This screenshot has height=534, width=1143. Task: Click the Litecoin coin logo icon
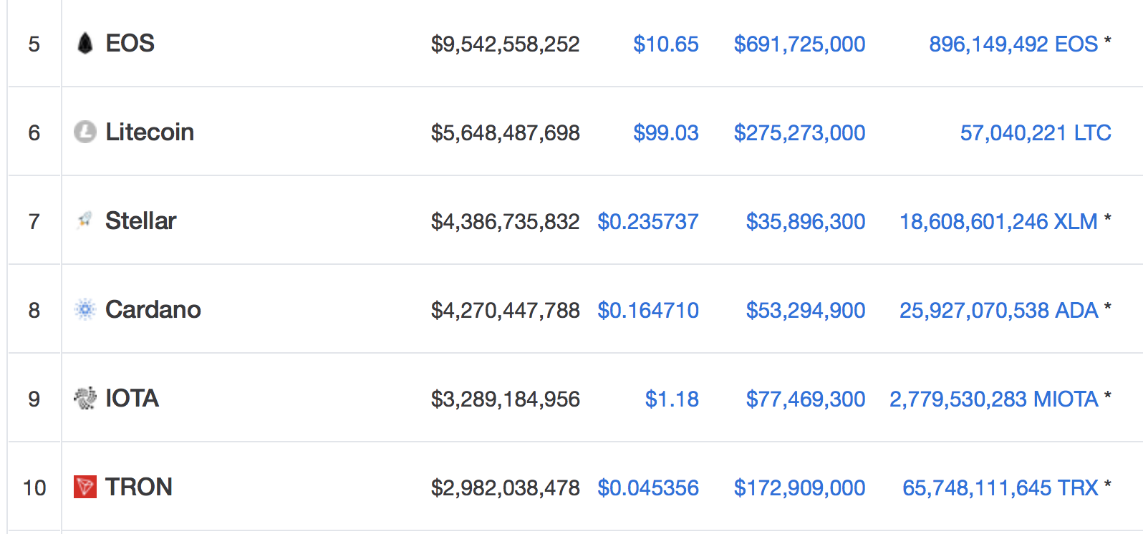point(85,132)
